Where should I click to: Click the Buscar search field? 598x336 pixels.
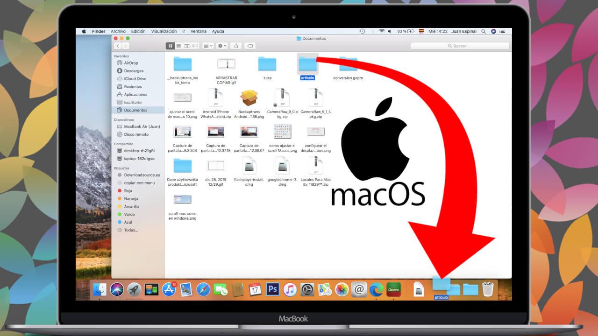(x=460, y=46)
